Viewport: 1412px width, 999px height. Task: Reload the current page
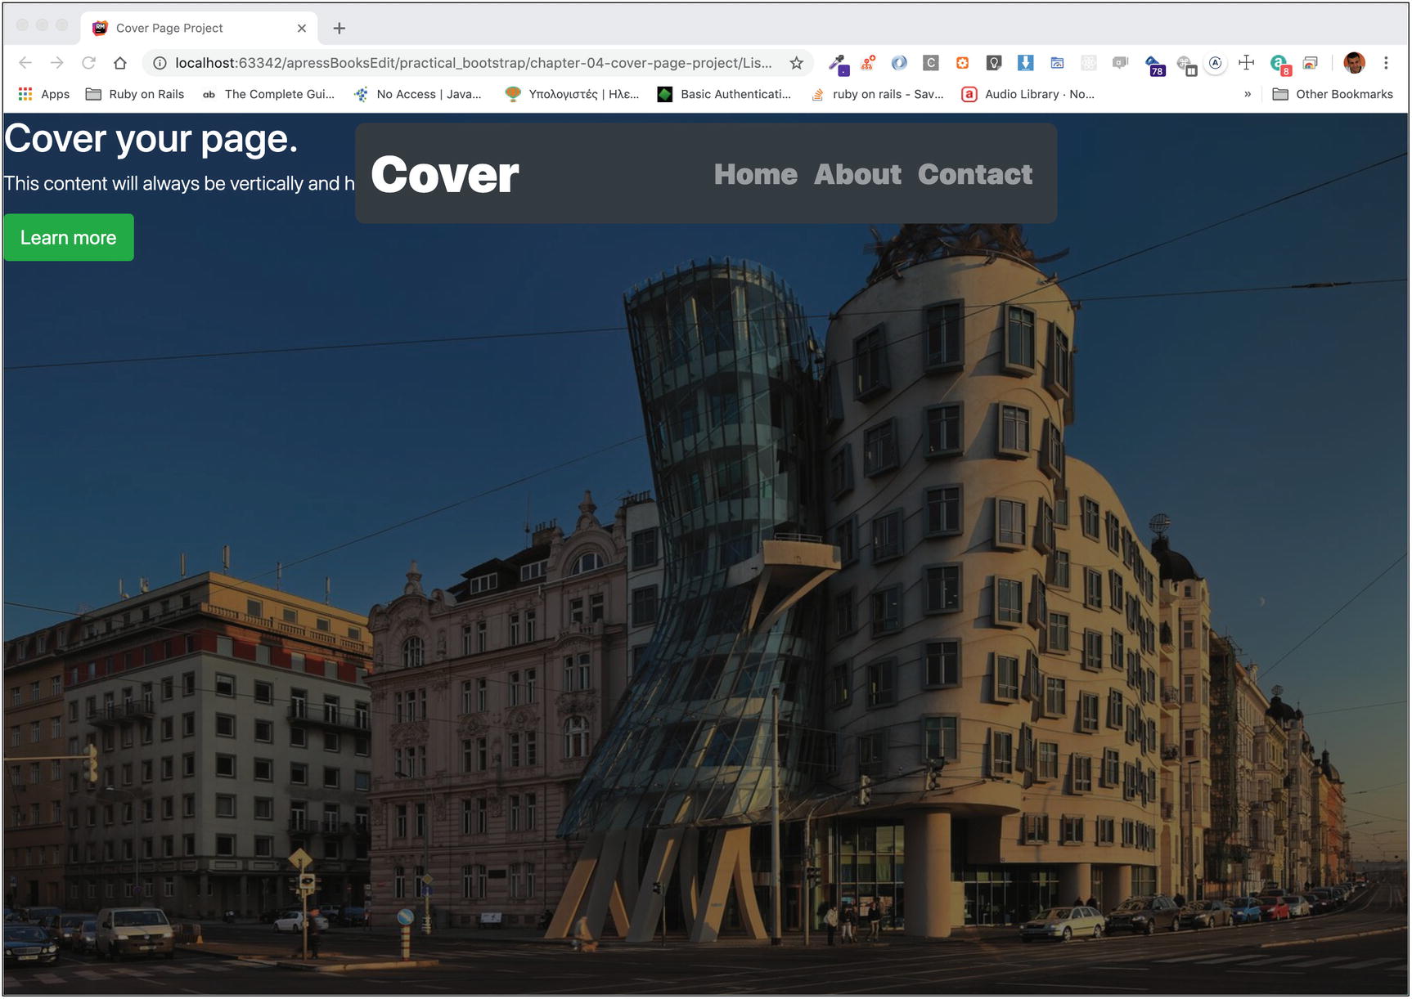coord(88,62)
